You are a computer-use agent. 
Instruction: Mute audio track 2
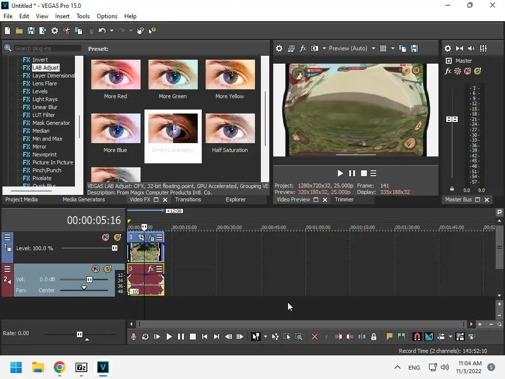coord(96,269)
